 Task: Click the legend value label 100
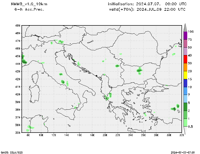tap(191, 32)
